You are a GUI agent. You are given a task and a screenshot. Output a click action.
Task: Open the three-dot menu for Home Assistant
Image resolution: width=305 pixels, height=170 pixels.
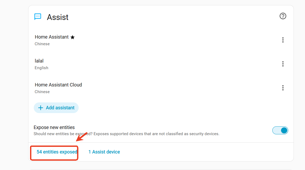coord(283,40)
